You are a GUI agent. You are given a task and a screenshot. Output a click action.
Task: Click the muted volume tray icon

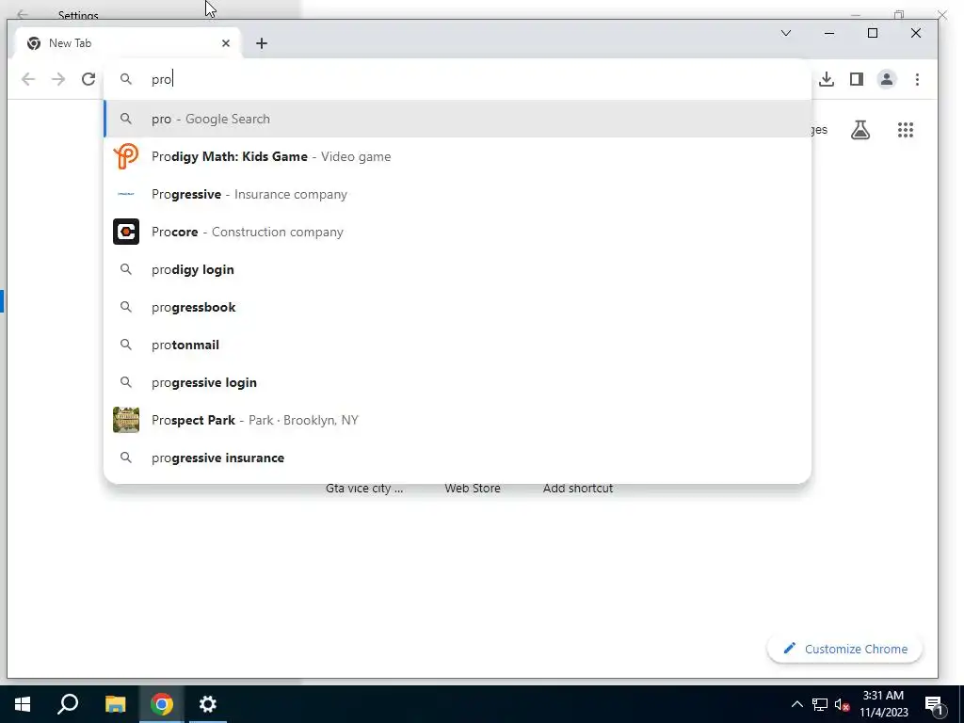843,704
